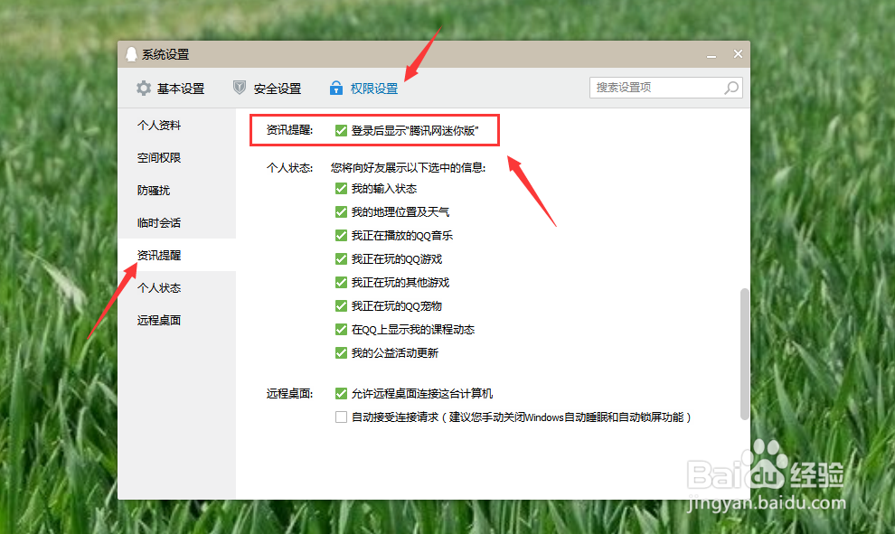Click the magnifier icon in the search box
The image size is (895, 534).
tap(731, 88)
